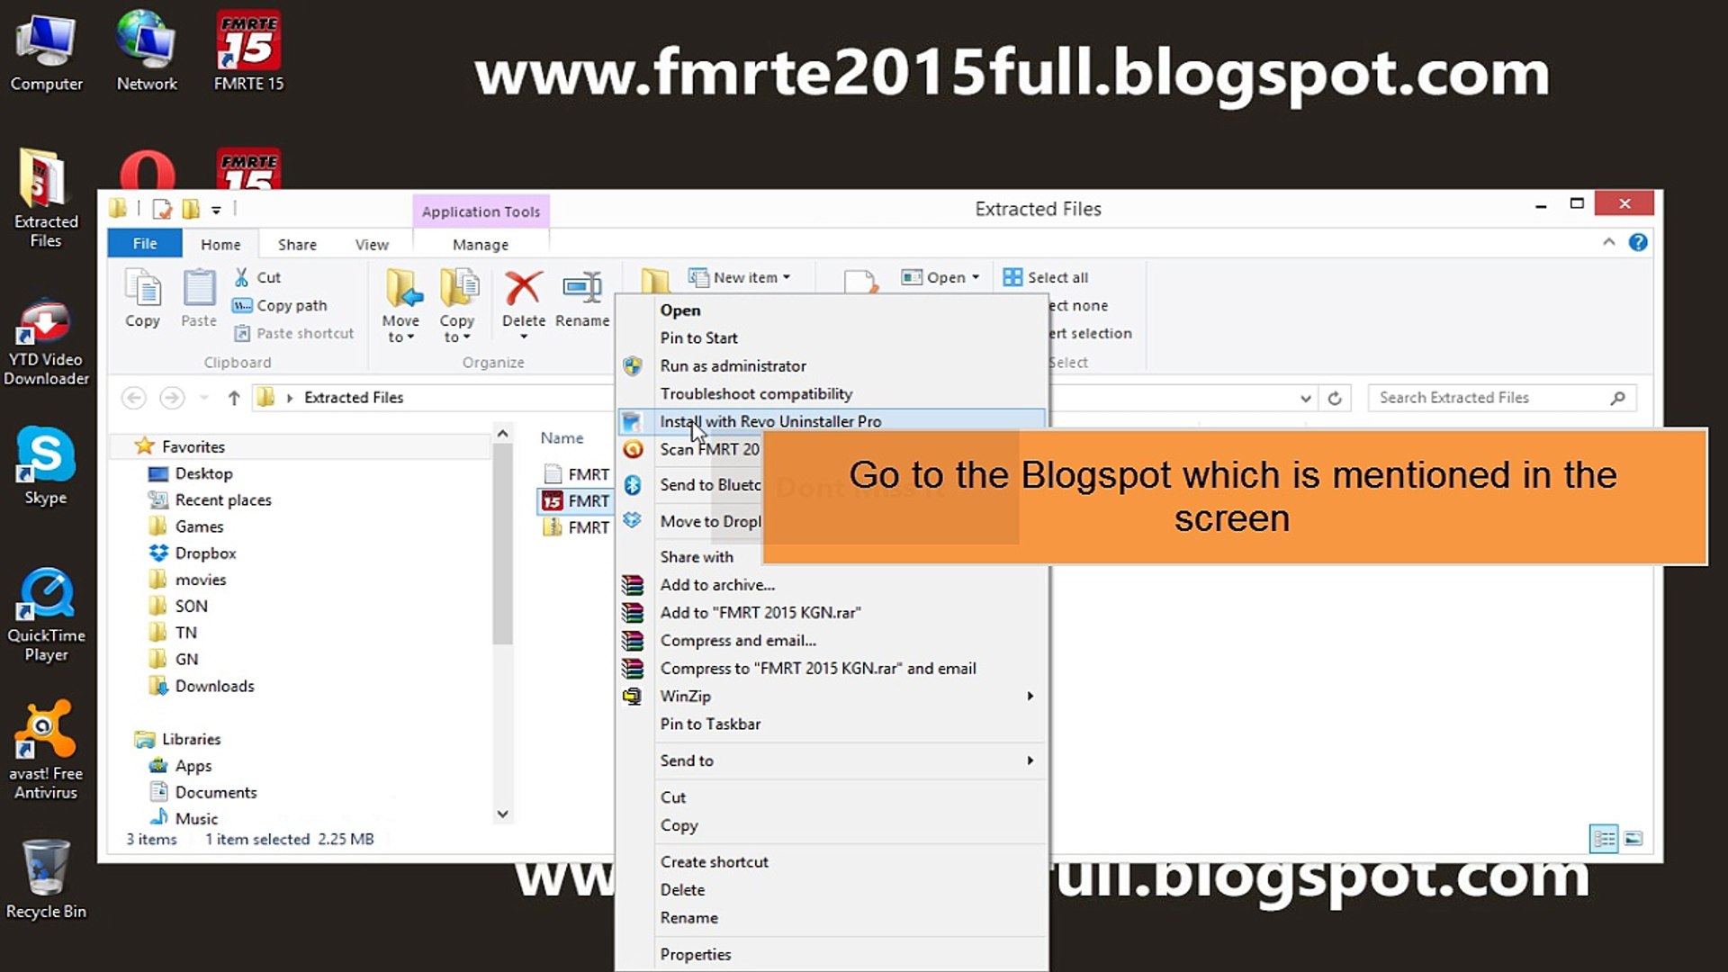1728x972 pixels.
Task: Choose Run as administrator from context menu
Action: coord(733,365)
